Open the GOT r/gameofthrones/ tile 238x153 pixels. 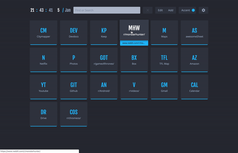[x=104, y=60]
